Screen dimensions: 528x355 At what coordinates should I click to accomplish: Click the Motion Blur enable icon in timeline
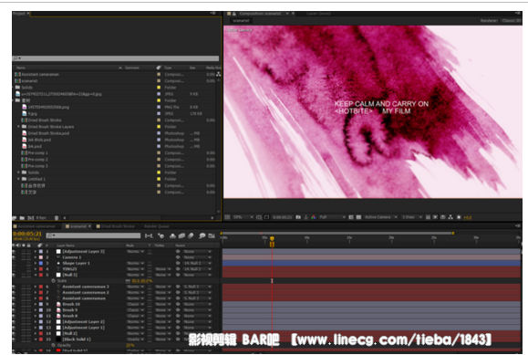coord(191,236)
